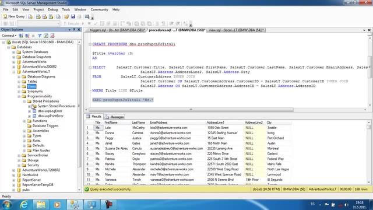373x210 pixels.
Task: Select the Database Triggers folder
Action: point(45,126)
